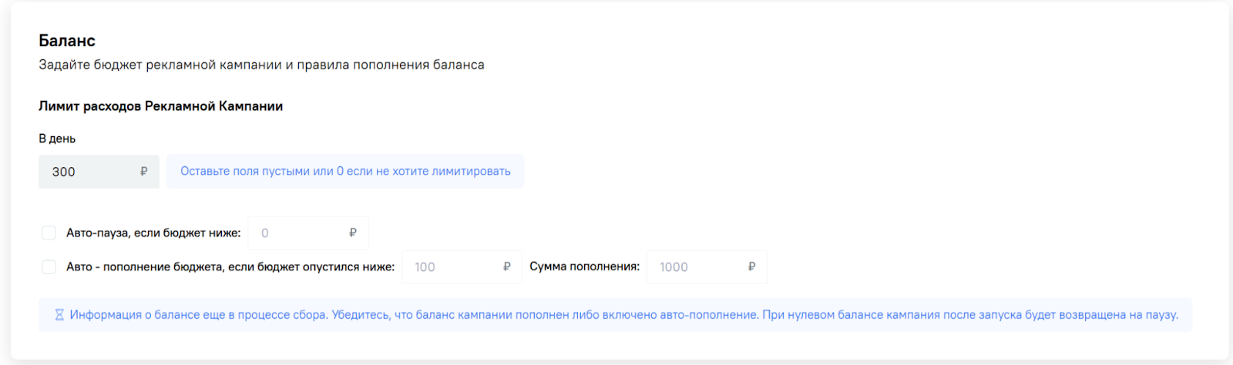Click the 'Сумма пополнения' label

pyautogui.click(x=584, y=266)
